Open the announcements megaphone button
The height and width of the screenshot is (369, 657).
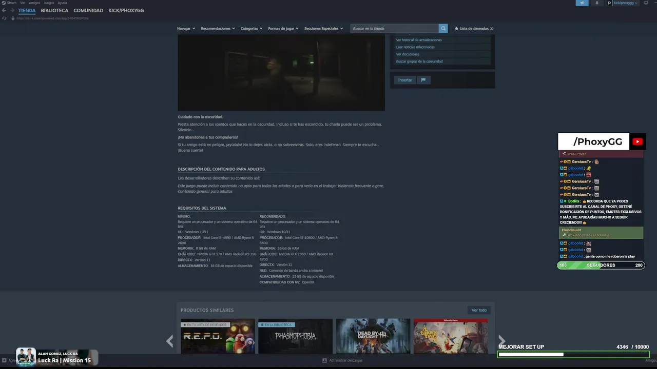[582, 3]
